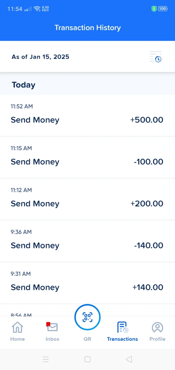Tap the Home icon in bottom navigation
The width and height of the screenshot is (175, 370).
[x=17, y=327]
